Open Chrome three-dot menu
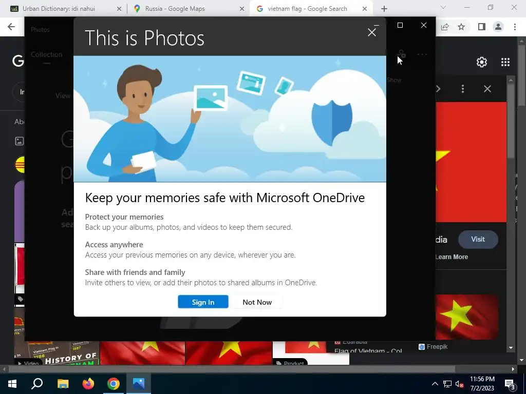This screenshot has width=526, height=394. pos(515,27)
